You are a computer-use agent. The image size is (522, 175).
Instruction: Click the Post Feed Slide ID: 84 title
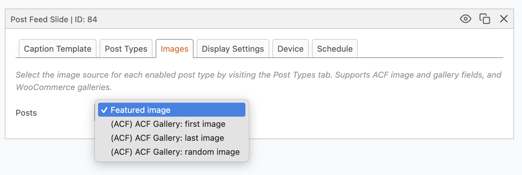click(54, 20)
